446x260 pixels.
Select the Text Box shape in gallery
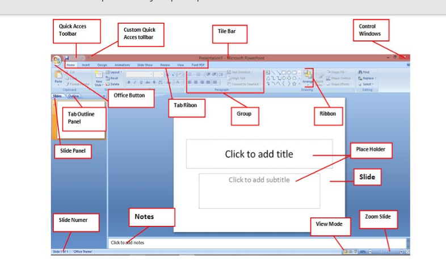click(x=268, y=73)
